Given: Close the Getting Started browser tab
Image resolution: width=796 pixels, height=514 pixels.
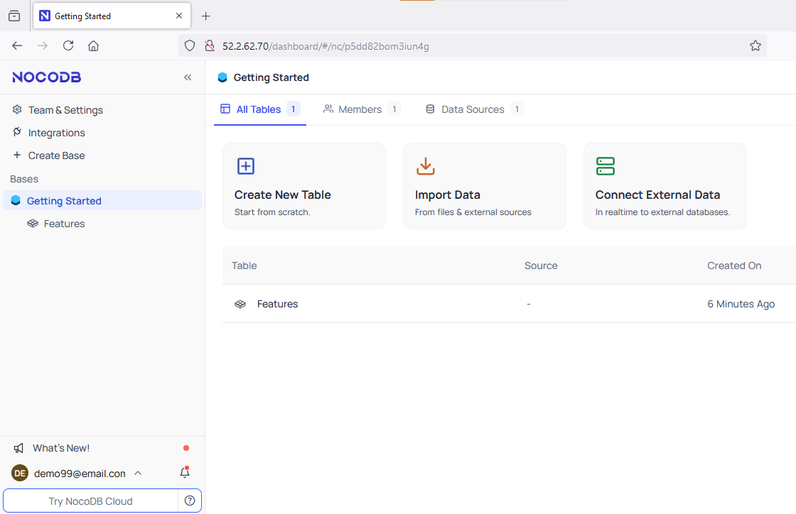Looking at the screenshot, I should (178, 16).
